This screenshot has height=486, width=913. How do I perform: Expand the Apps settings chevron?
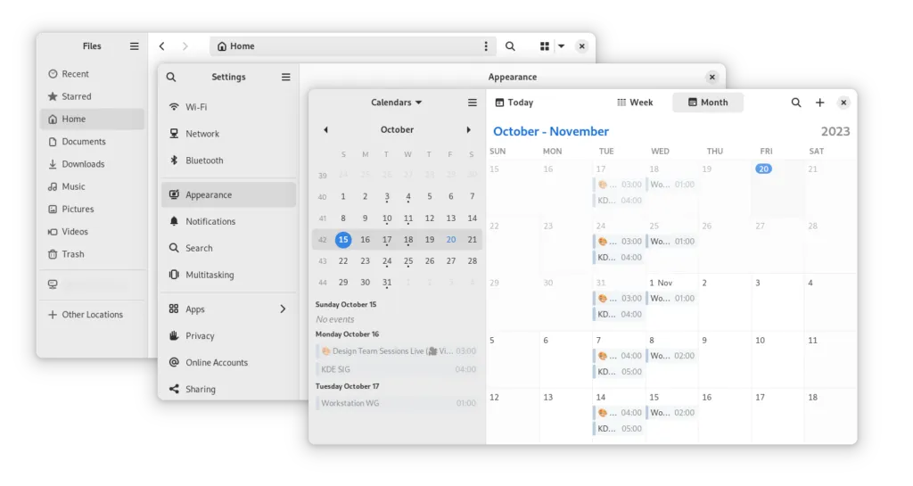pyautogui.click(x=283, y=309)
